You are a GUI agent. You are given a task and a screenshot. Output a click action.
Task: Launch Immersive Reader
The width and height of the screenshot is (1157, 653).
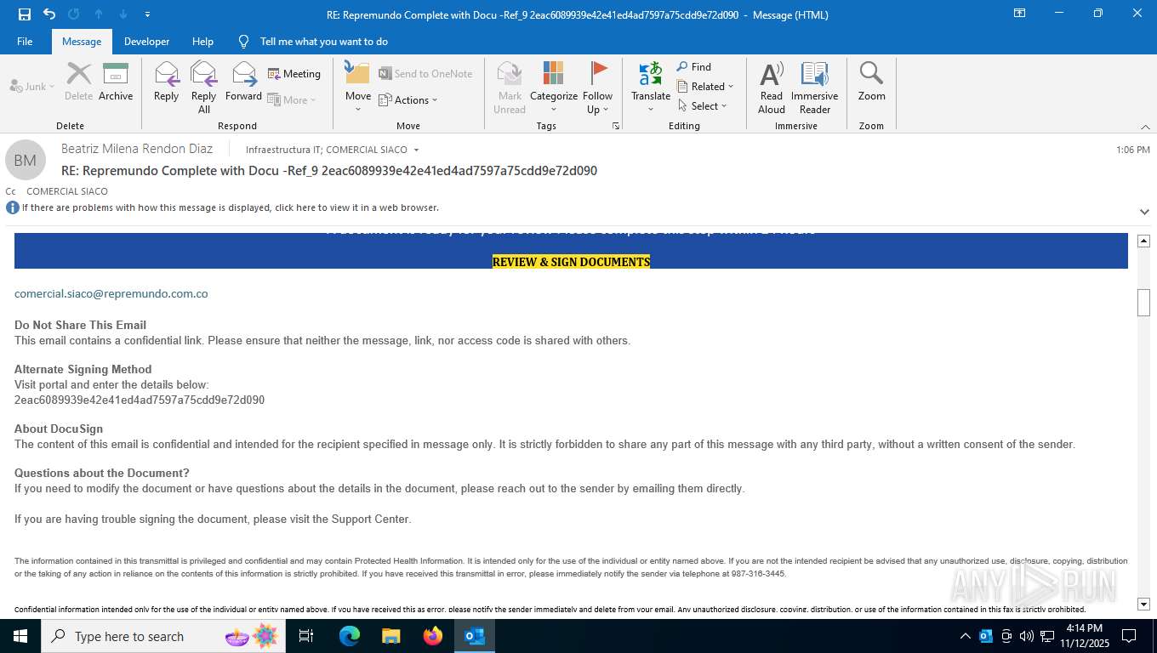tap(815, 87)
